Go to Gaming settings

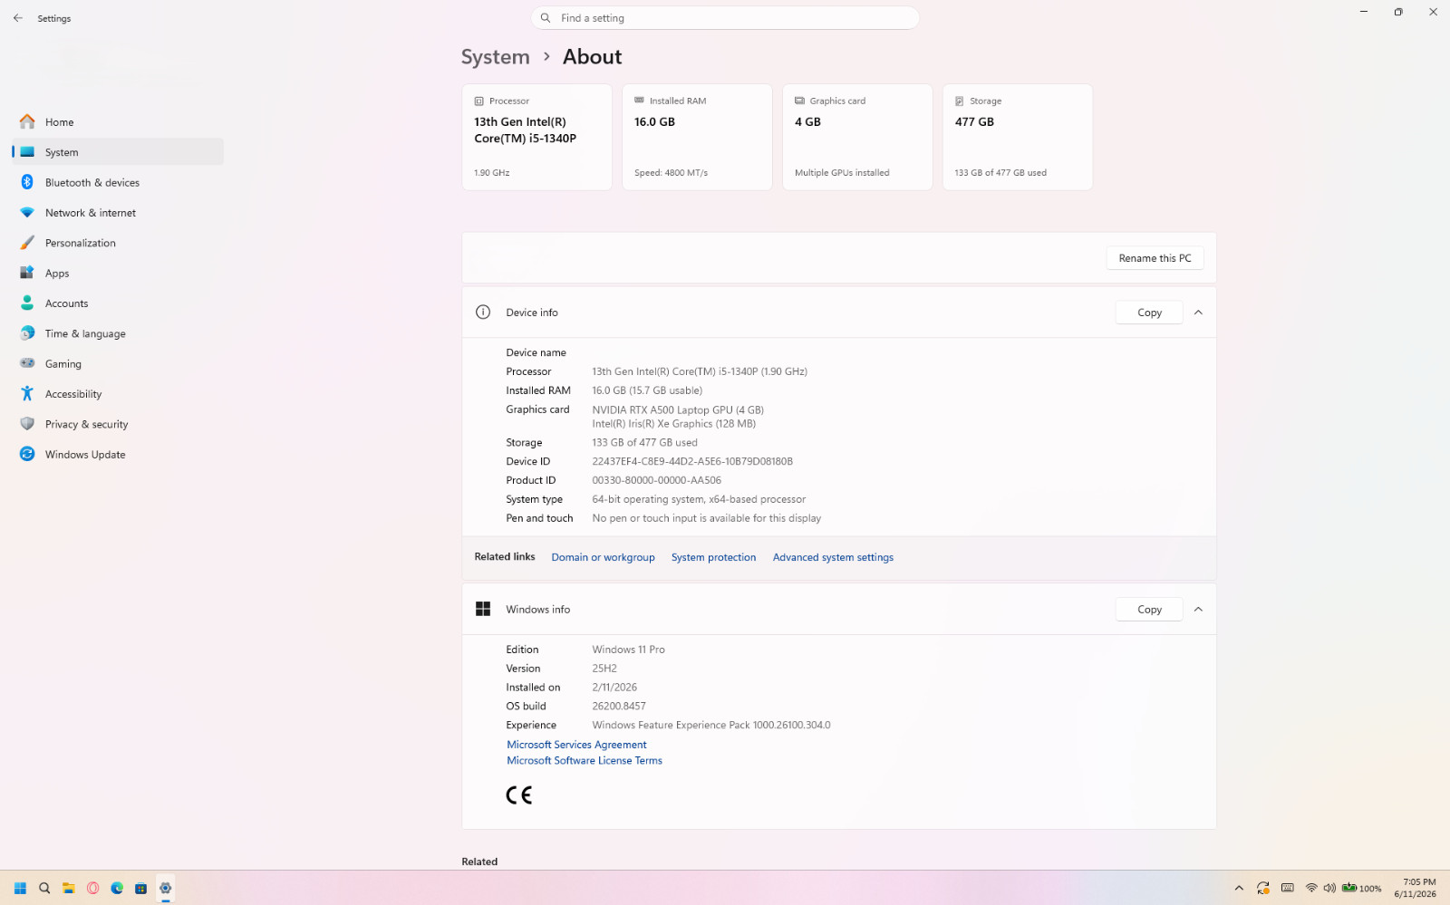pyautogui.click(x=118, y=364)
